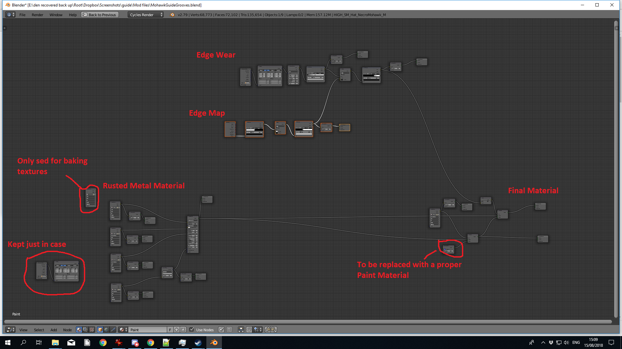
Task: Switch to Texture nodes tree type
Action: (x=92, y=330)
